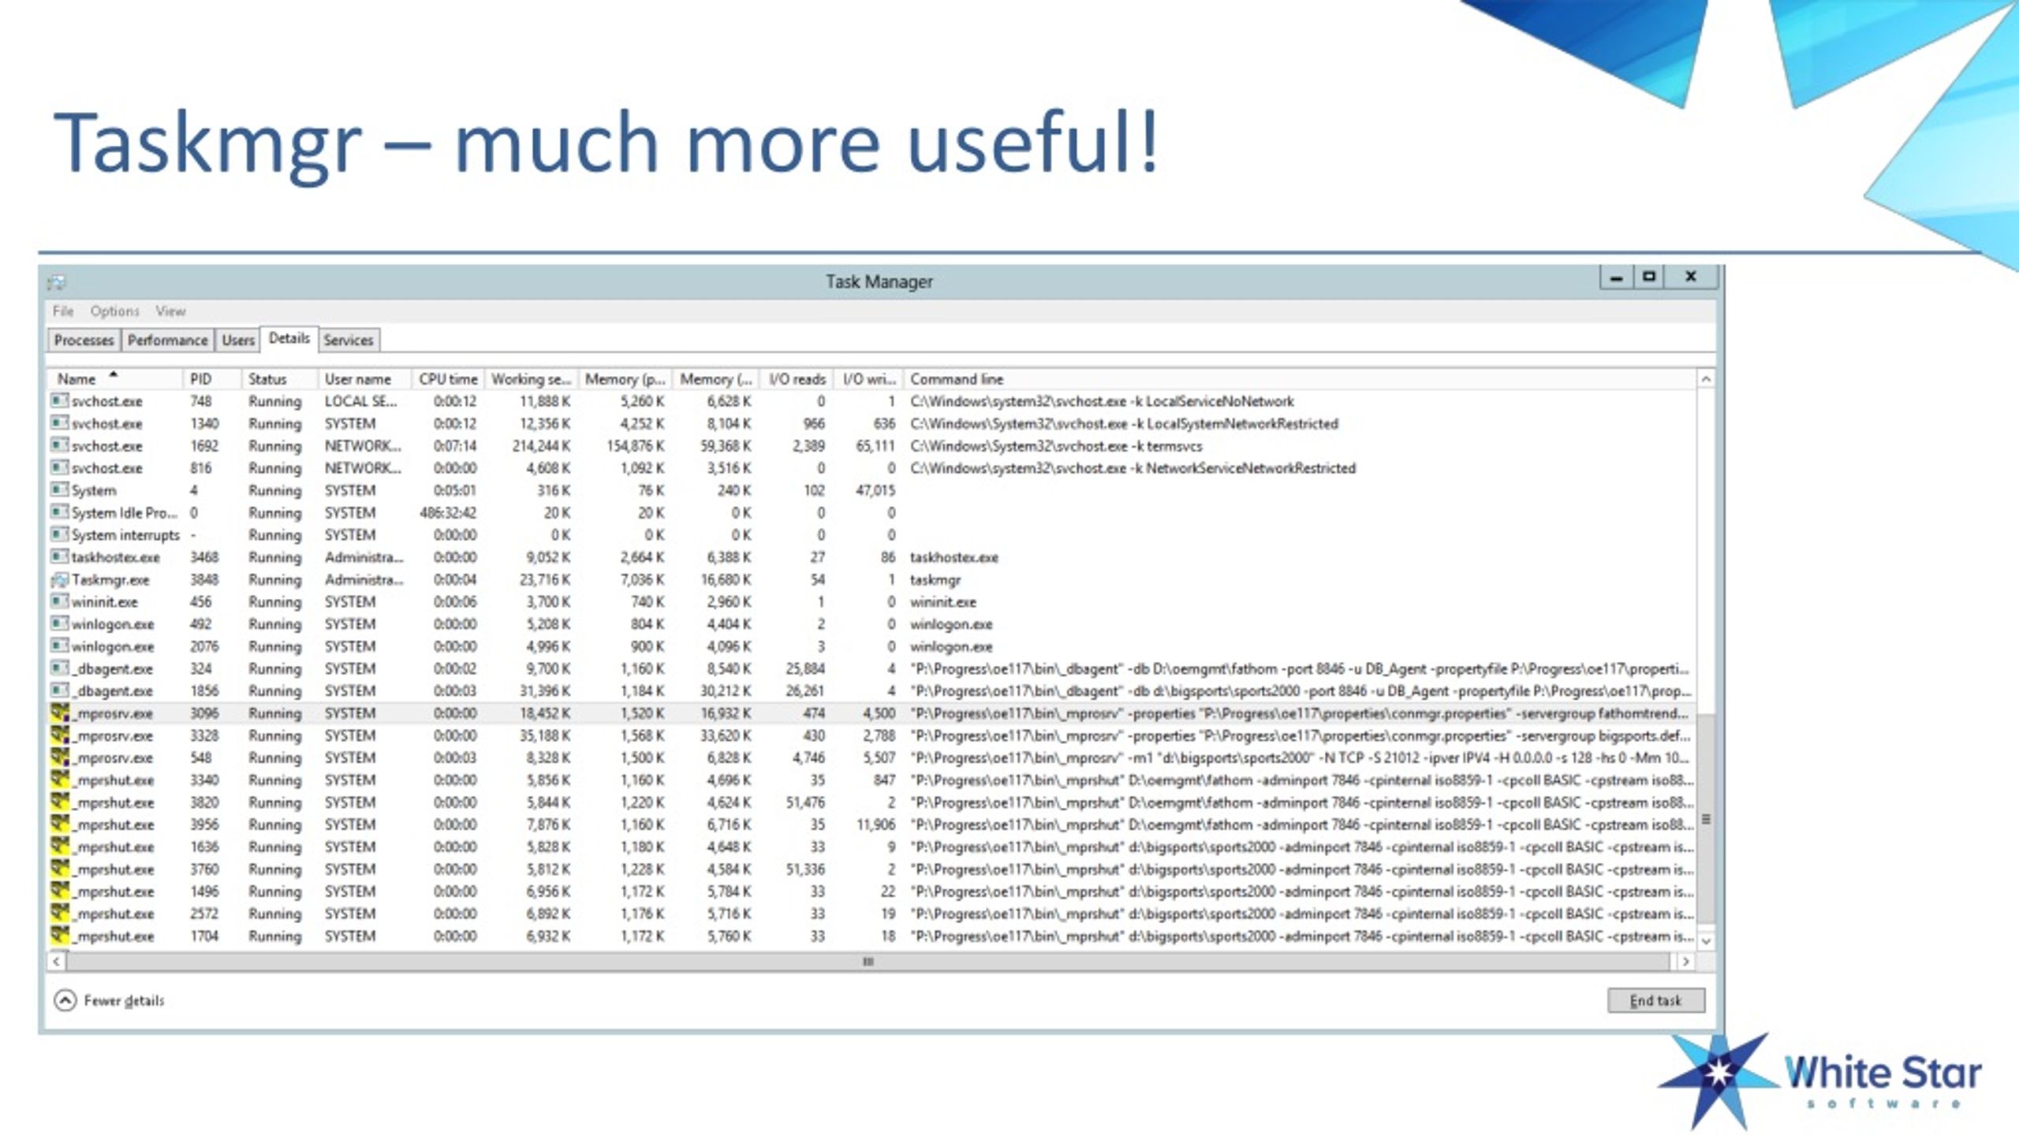Screen dimensions: 2019x1135
Task: Sort by the User name column header
Action: [364, 379]
